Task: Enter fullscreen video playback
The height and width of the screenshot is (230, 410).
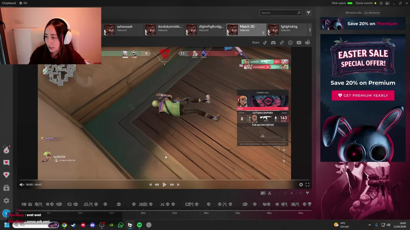Action: click(x=307, y=185)
